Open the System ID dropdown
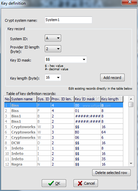 click(x=53, y=38)
